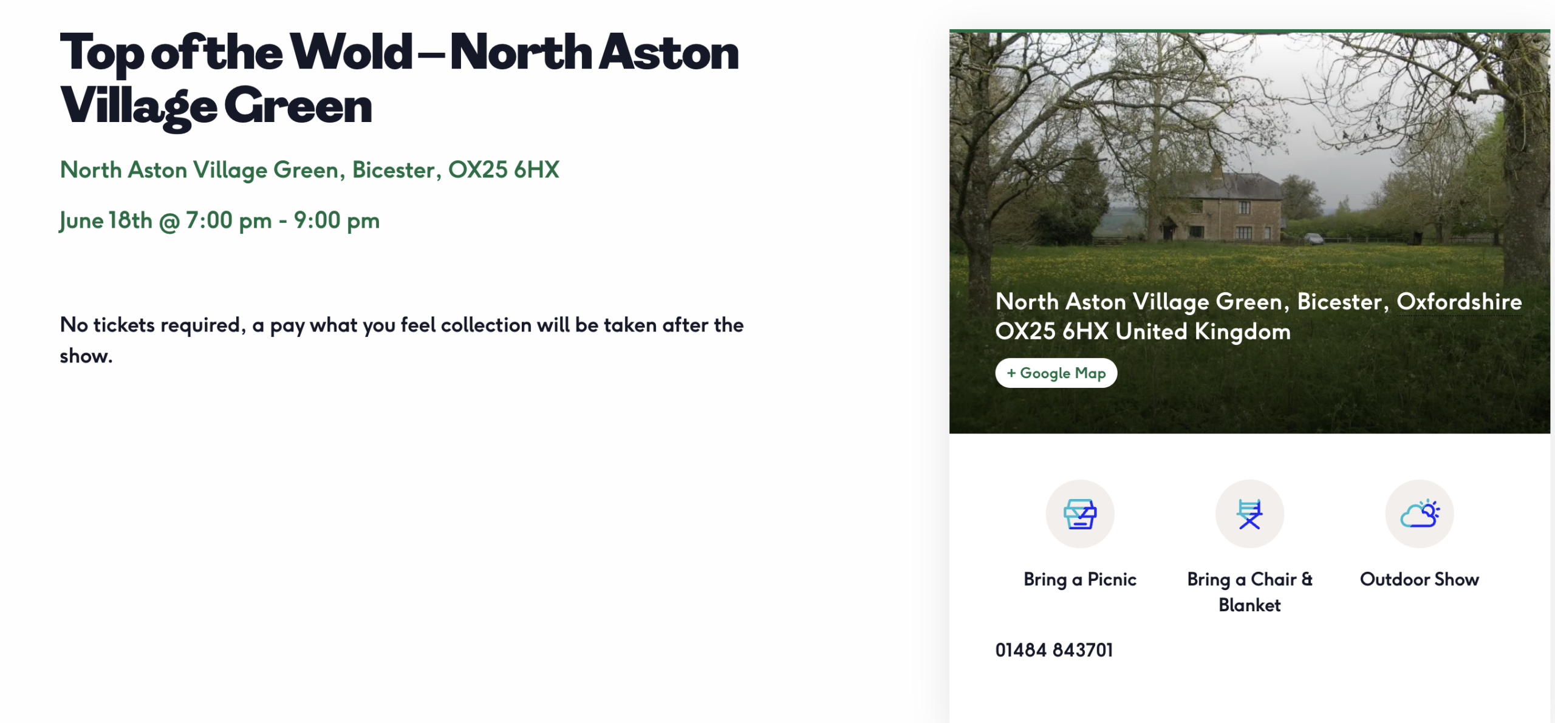This screenshot has width=1555, height=723.
Task: Click the parked car in the venue photo
Action: (1314, 239)
